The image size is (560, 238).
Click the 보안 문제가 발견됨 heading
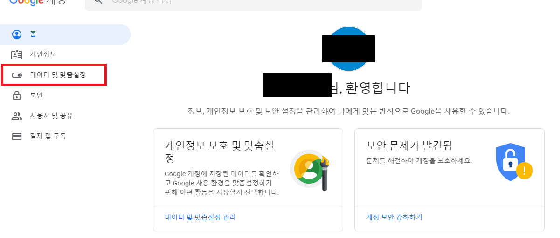[x=409, y=145]
